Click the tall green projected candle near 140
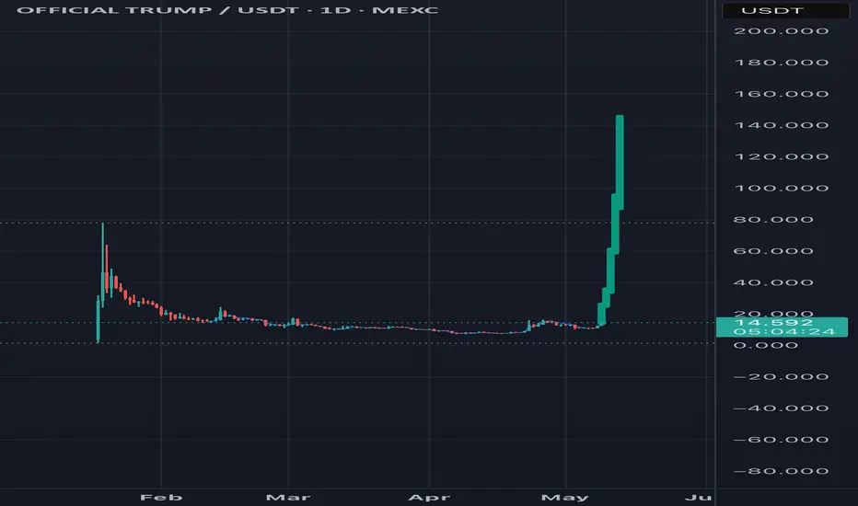This screenshot has height=506, width=858. click(x=620, y=162)
